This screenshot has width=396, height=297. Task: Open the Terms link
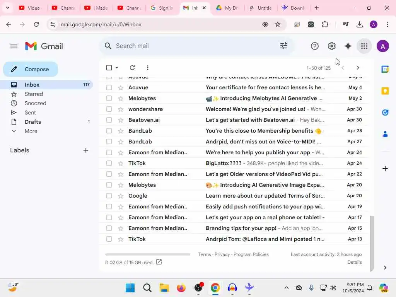click(204, 254)
